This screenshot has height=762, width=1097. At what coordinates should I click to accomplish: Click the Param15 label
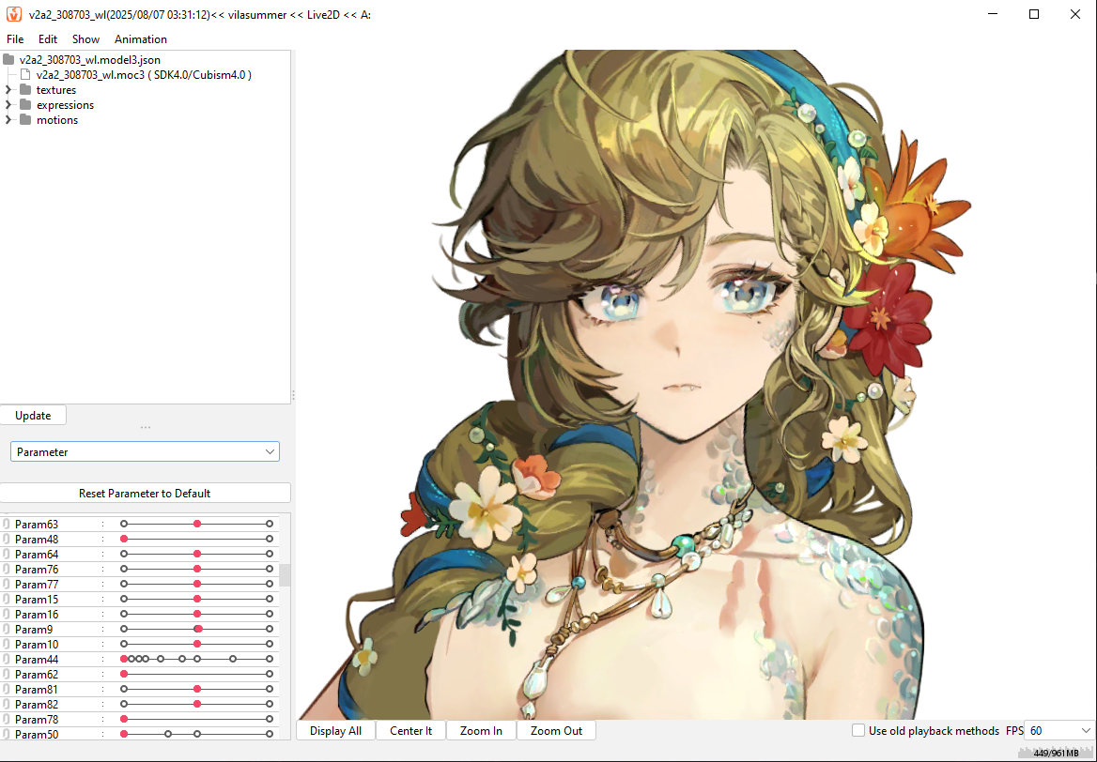37,599
